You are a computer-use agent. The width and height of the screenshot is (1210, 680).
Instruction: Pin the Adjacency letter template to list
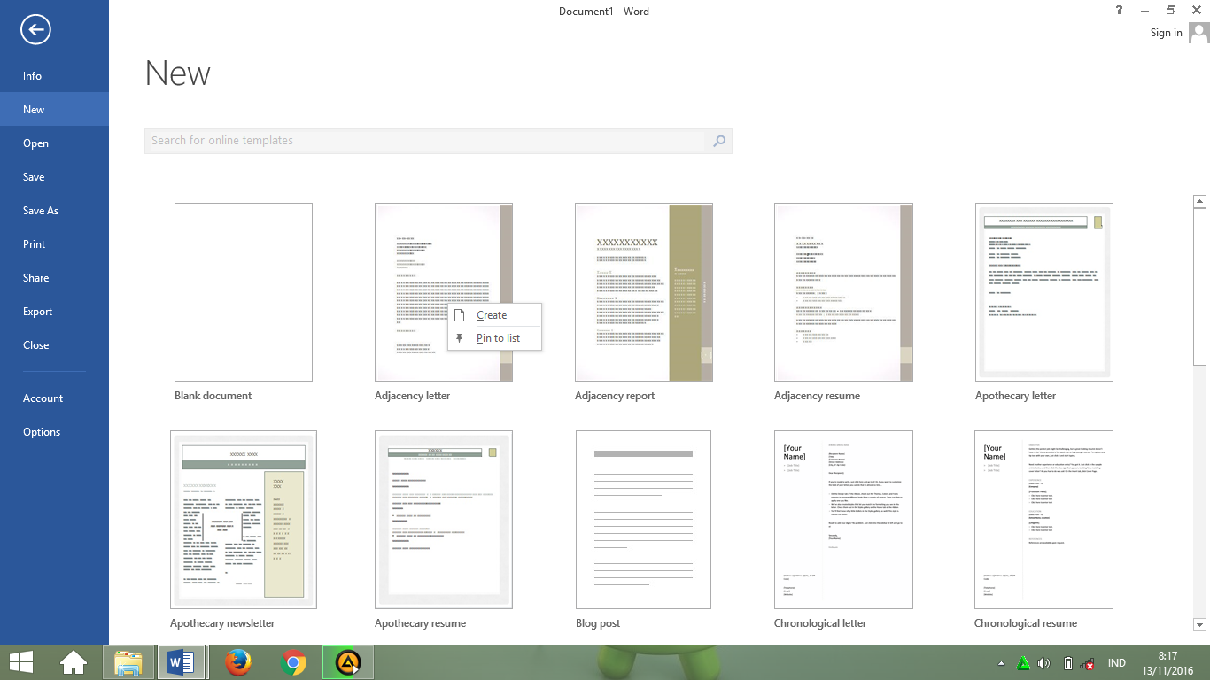[x=497, y=337]
